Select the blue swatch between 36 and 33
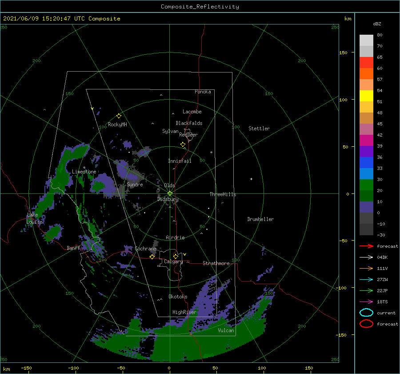This screenshot has height=374, width=400. pyautogui.click(x=366, y=163)
